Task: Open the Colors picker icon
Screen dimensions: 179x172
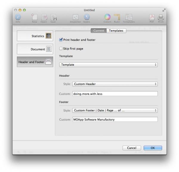Action: click(x=107, y=17)
